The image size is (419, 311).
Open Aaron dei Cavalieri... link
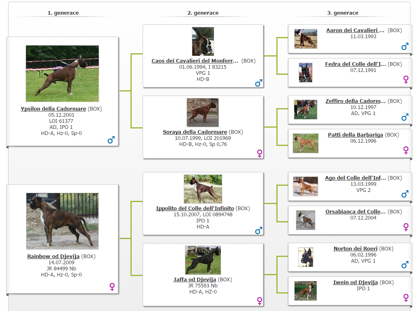click(355, 30)
